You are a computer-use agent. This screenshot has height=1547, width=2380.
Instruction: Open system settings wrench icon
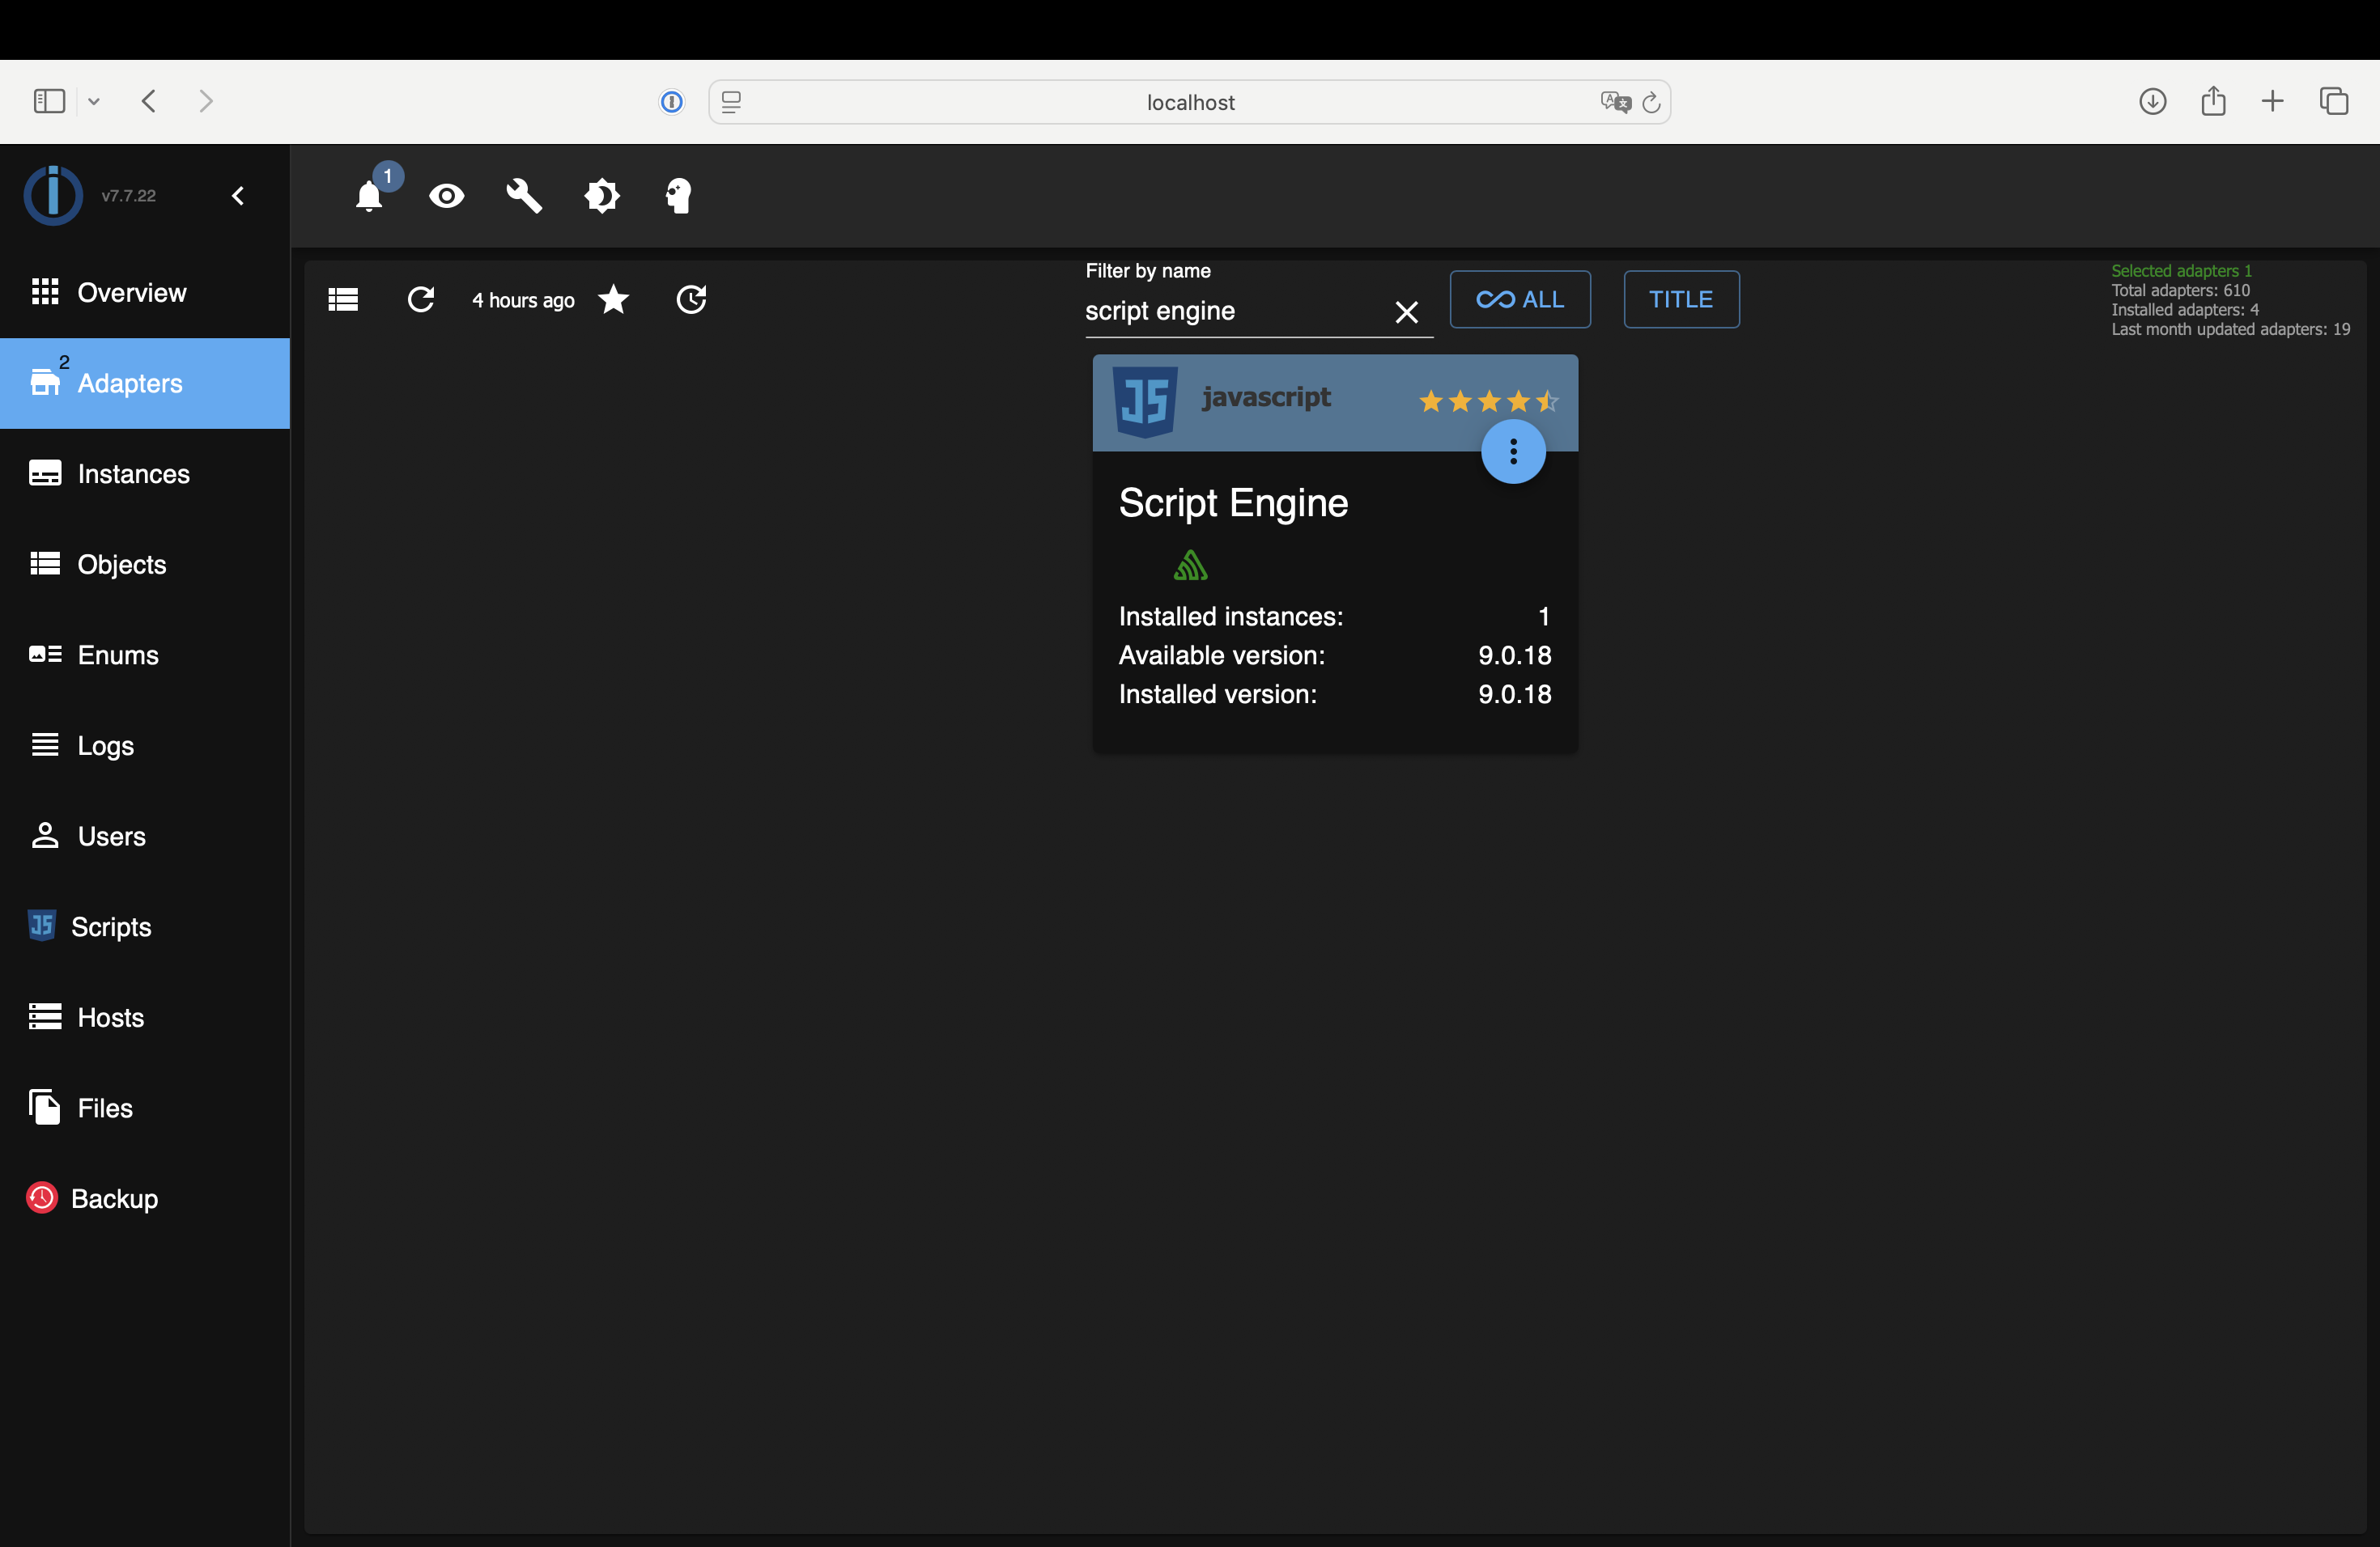coord(524,196)
